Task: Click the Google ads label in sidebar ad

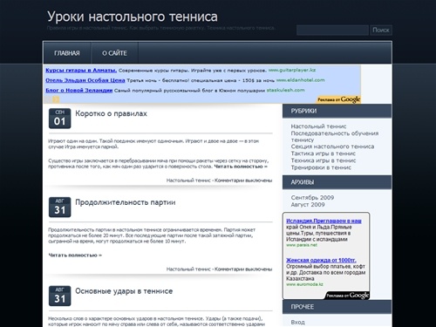Action: point(347,296)
